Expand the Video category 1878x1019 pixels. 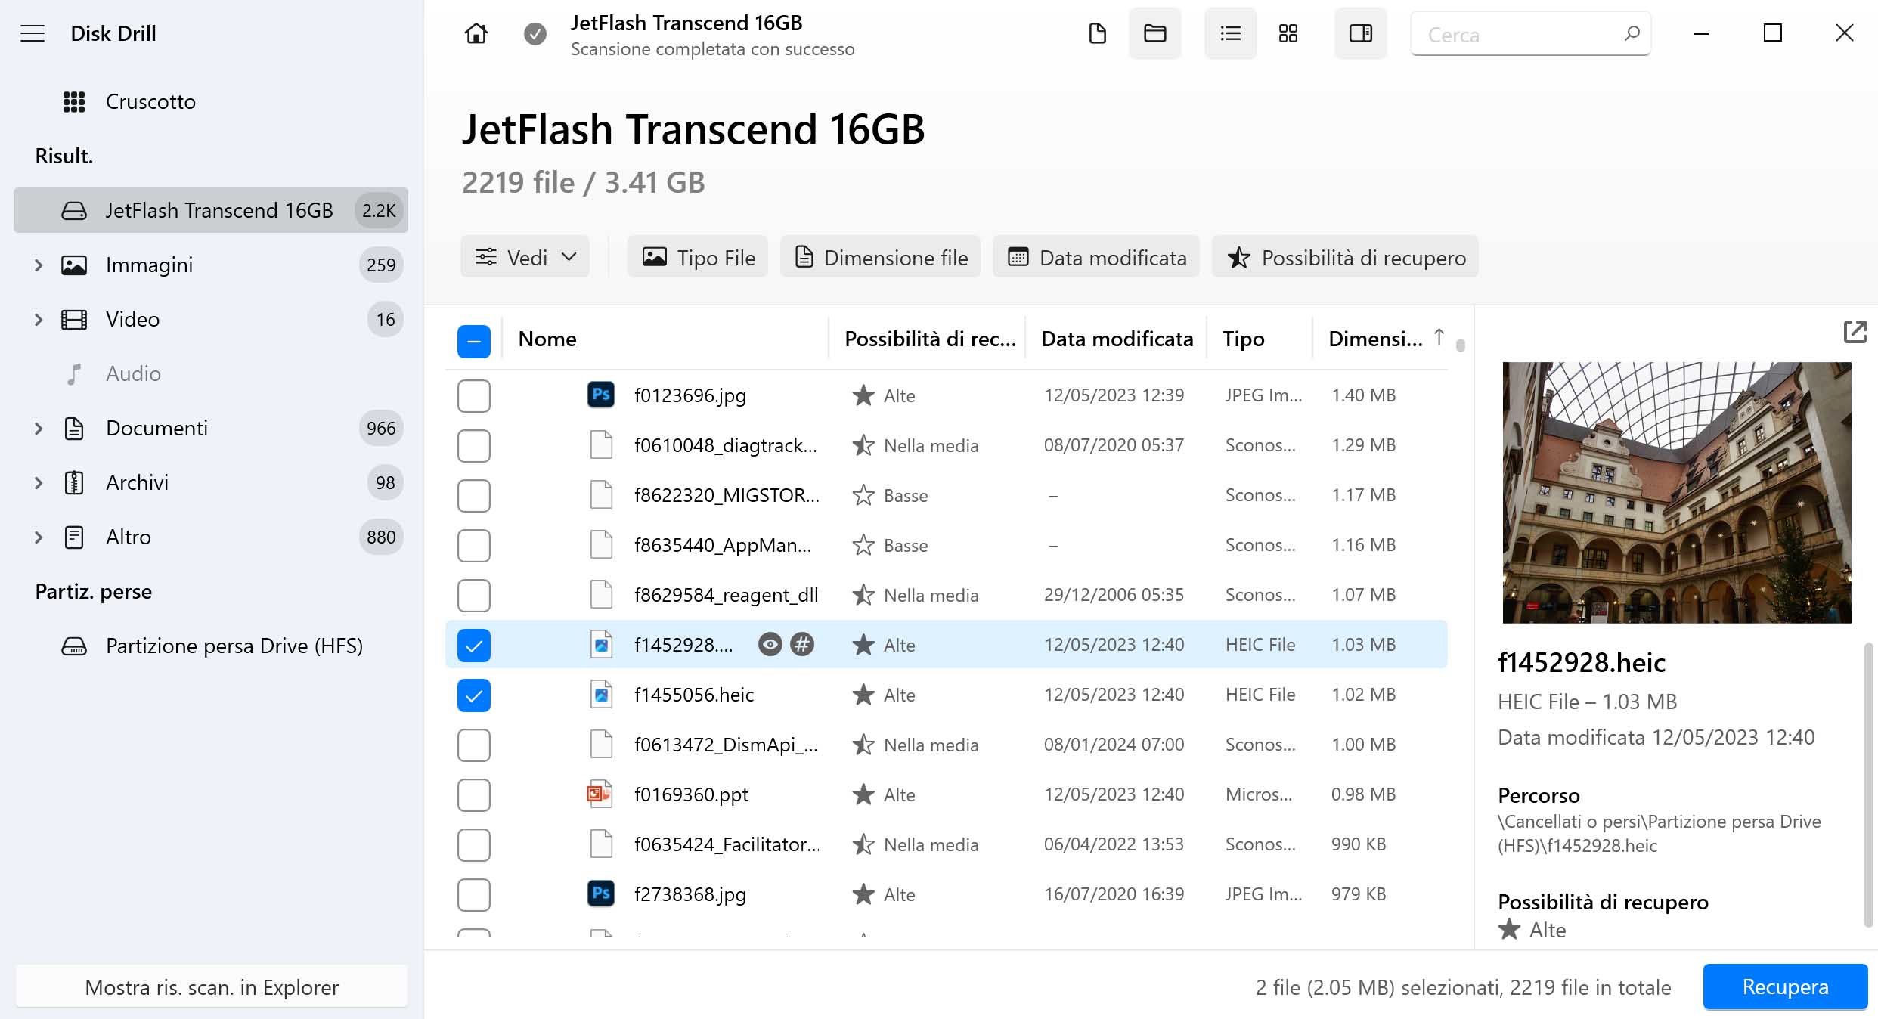39,319
